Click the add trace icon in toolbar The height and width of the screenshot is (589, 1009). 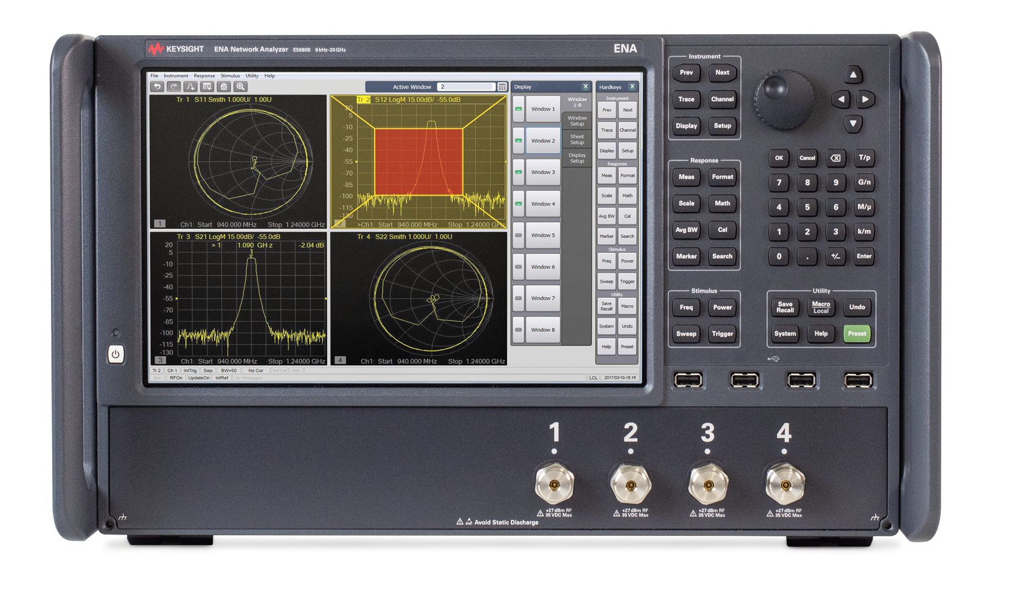coord(191,87)
